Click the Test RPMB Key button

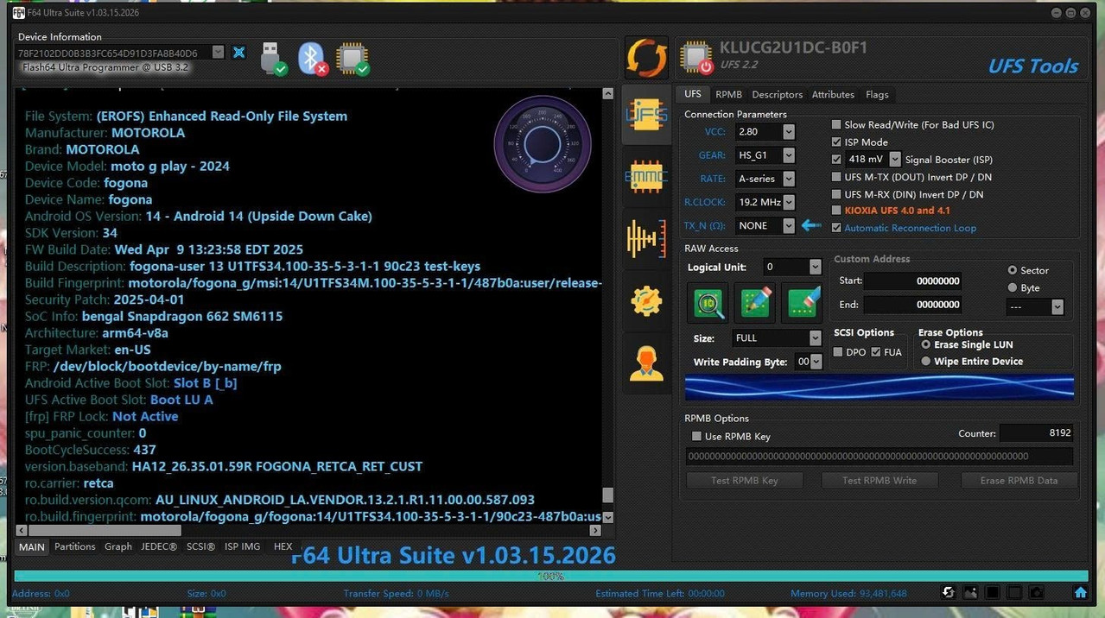click(x=745, y=481)
